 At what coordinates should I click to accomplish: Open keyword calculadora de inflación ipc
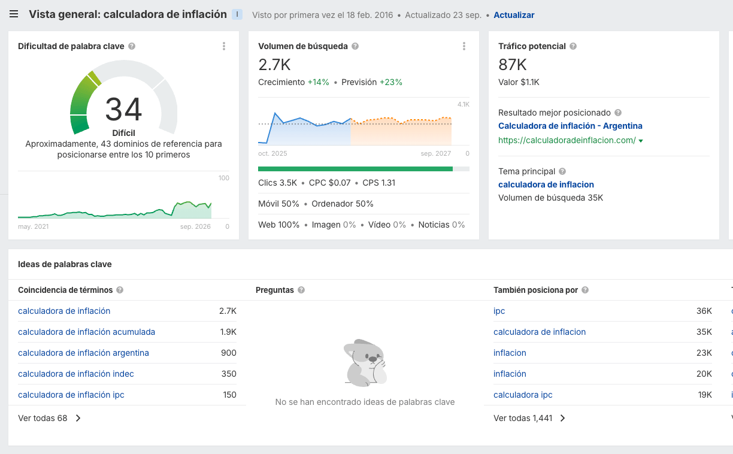(x=71, y=395)
